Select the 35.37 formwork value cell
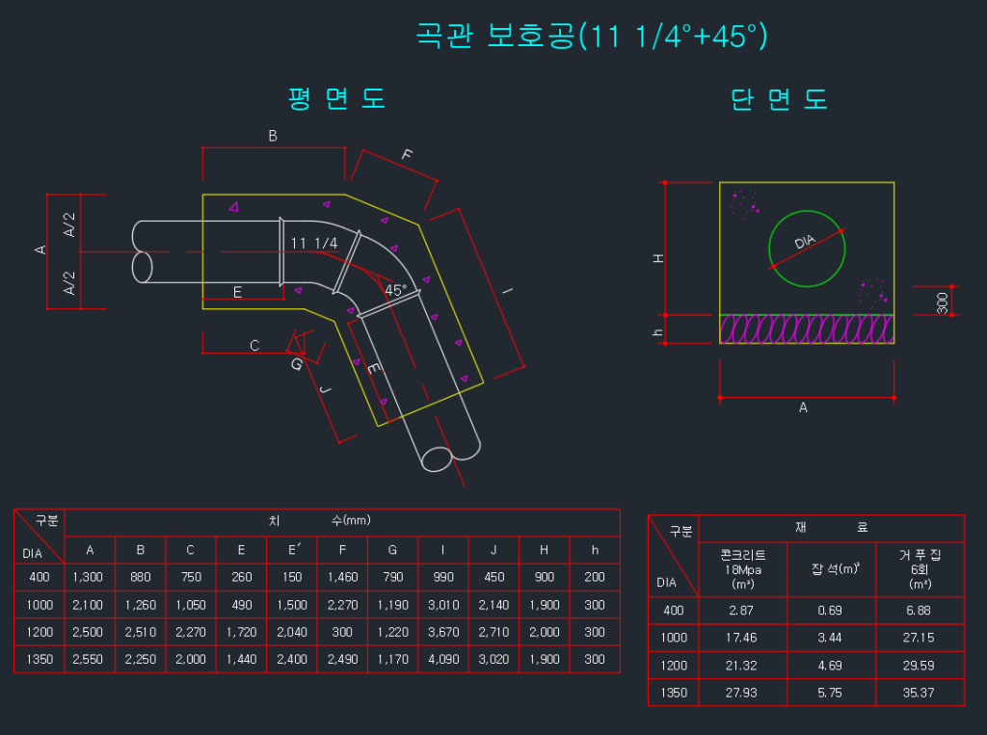The image size is (987, 735). point(920,693)
